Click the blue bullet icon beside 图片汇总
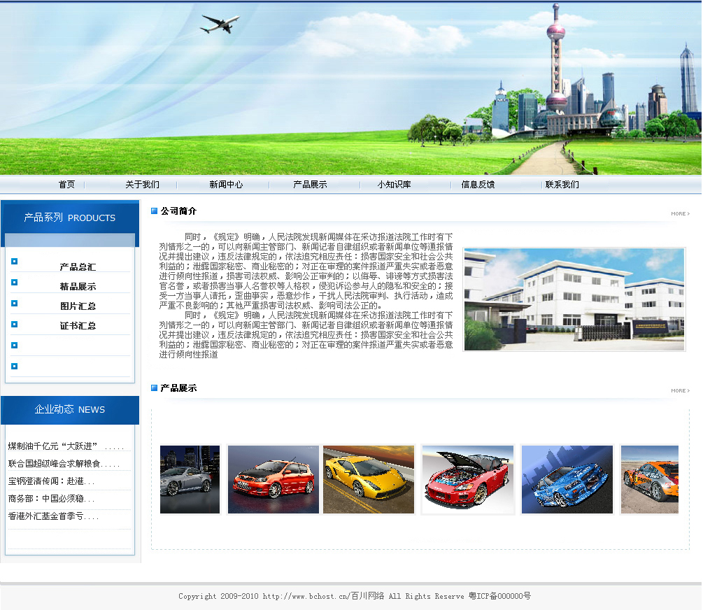Viewport: 703px width, 610px height. click(15, 304)
